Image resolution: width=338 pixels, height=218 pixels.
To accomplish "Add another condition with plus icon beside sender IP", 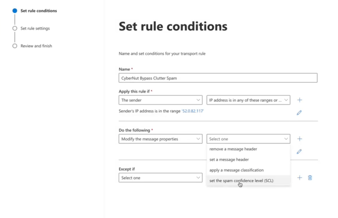I will click(x=300, y=100).
